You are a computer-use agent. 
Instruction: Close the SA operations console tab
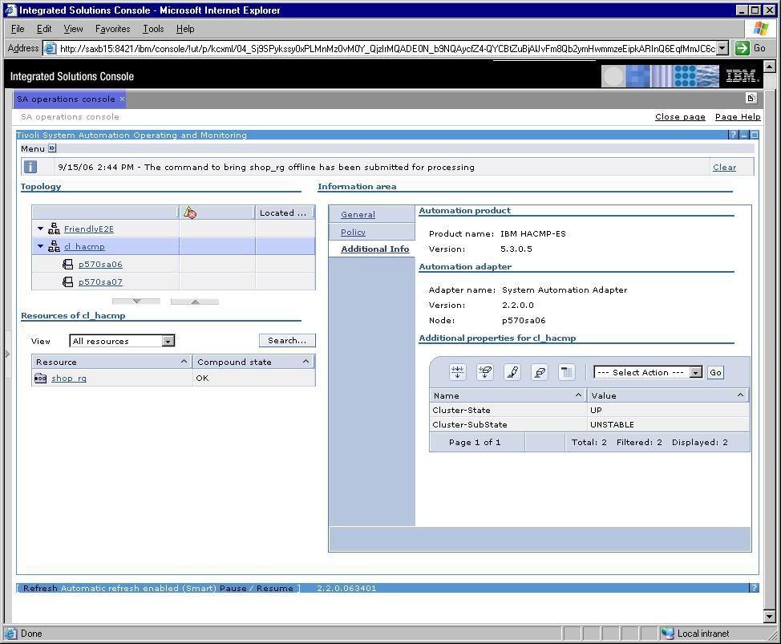point(122,99)
